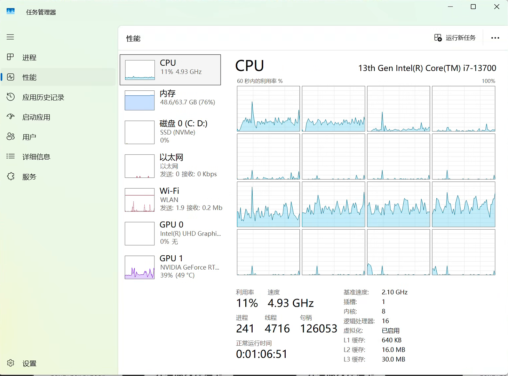Switch to the 性能 tab
Image resolution: width=508 pixels, height=376 pixels.
point(58,77)
